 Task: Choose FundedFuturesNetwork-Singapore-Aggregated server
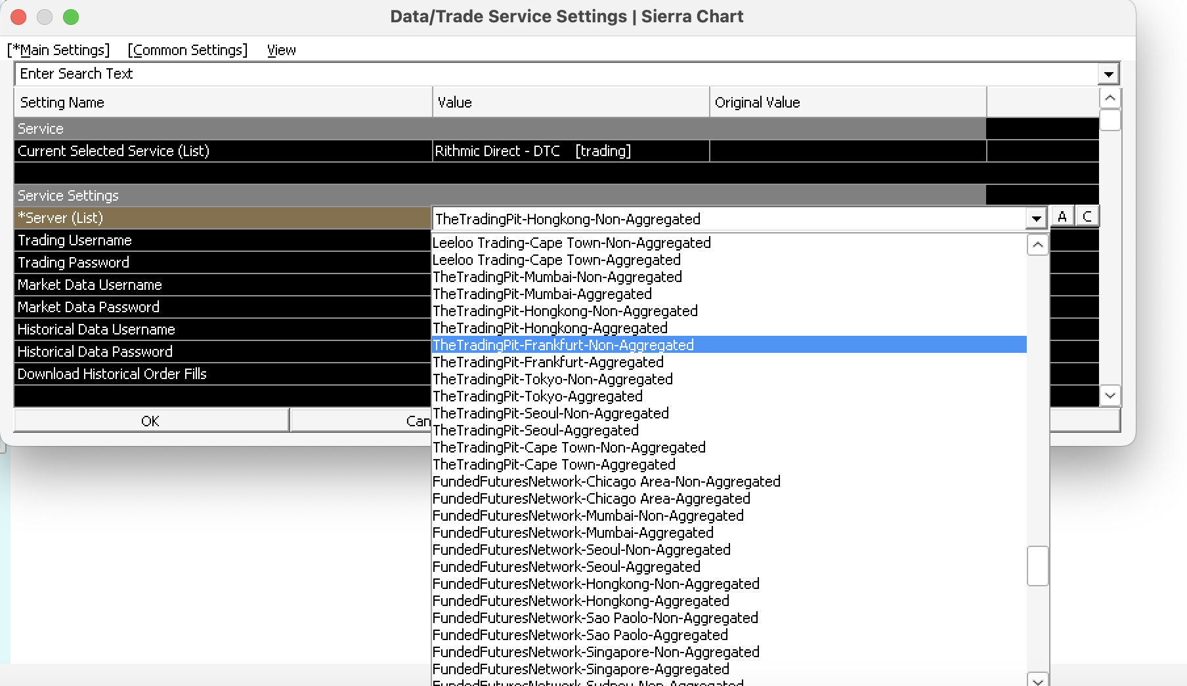pyautogui.click(x=729, y=669)
